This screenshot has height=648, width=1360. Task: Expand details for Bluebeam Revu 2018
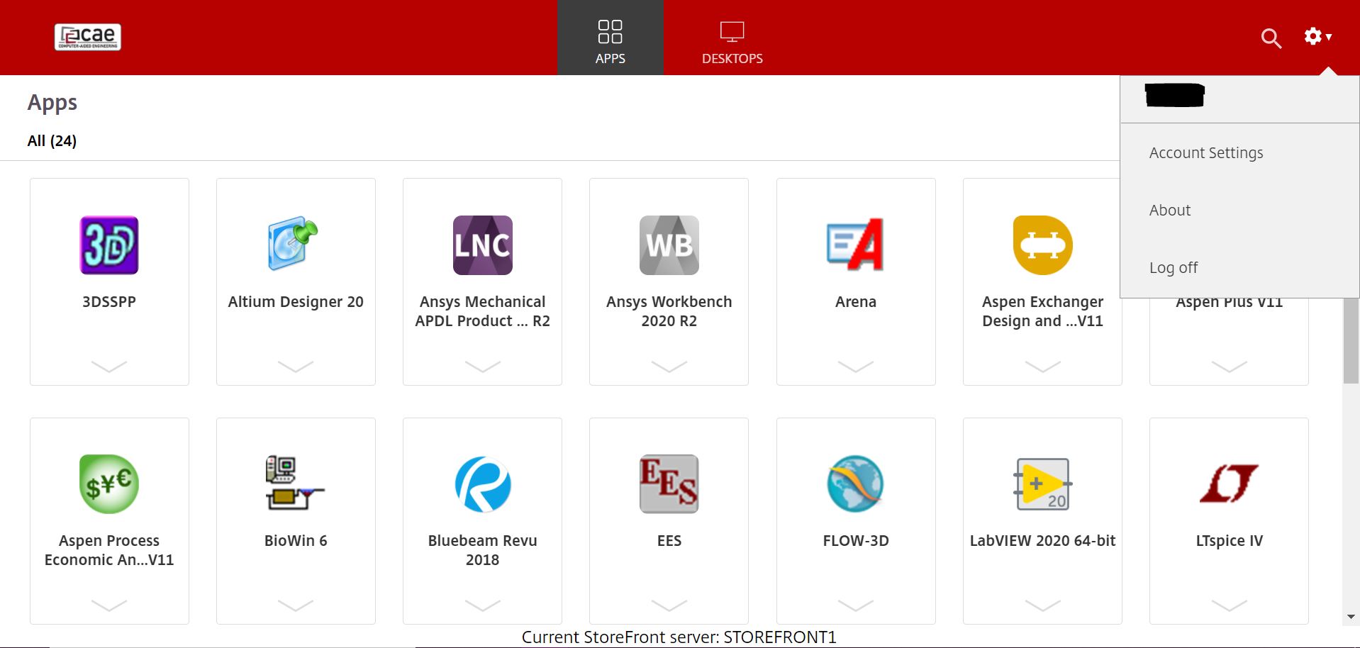(483, 605)
